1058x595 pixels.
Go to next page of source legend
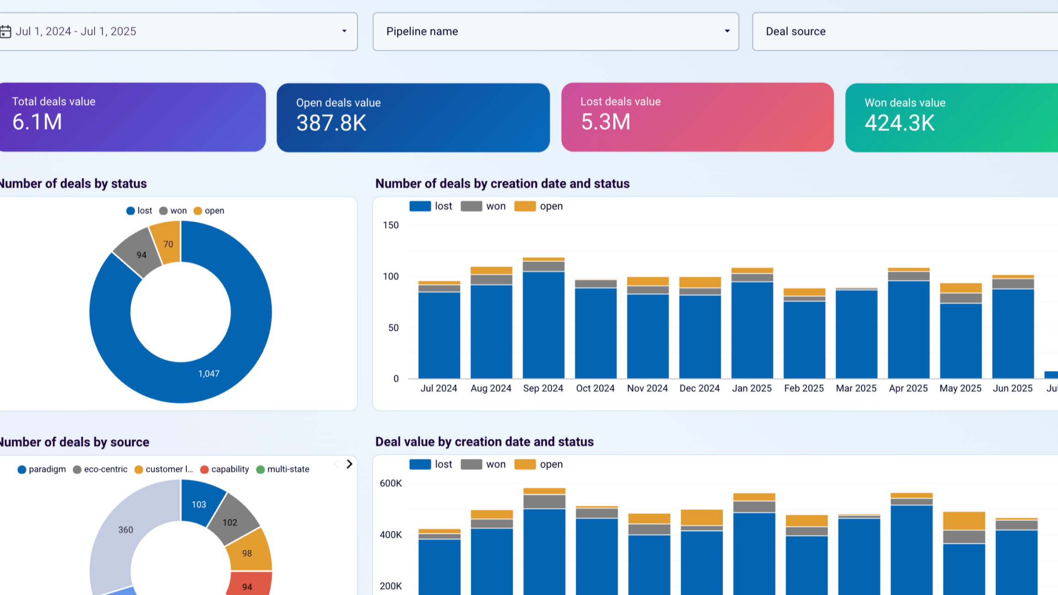(349, 464)
